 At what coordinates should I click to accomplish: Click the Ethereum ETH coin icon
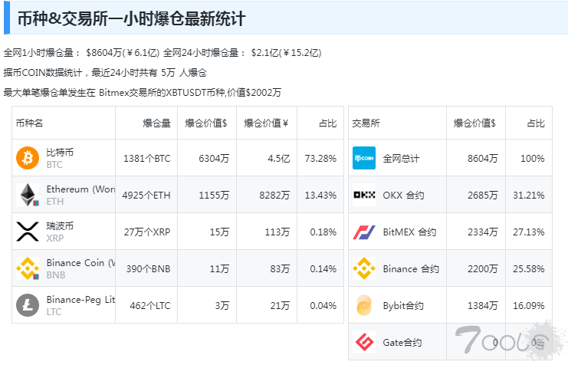point(28,195)
